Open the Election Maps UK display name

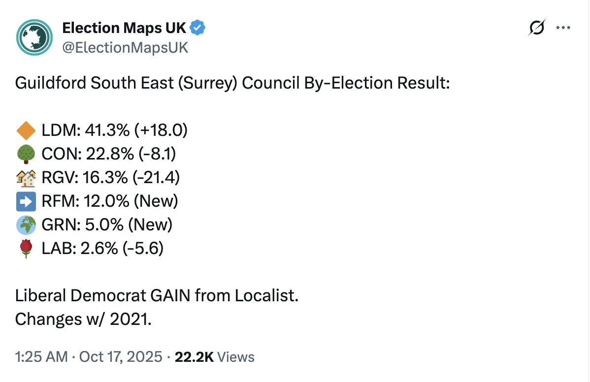[x=124, y=28]
